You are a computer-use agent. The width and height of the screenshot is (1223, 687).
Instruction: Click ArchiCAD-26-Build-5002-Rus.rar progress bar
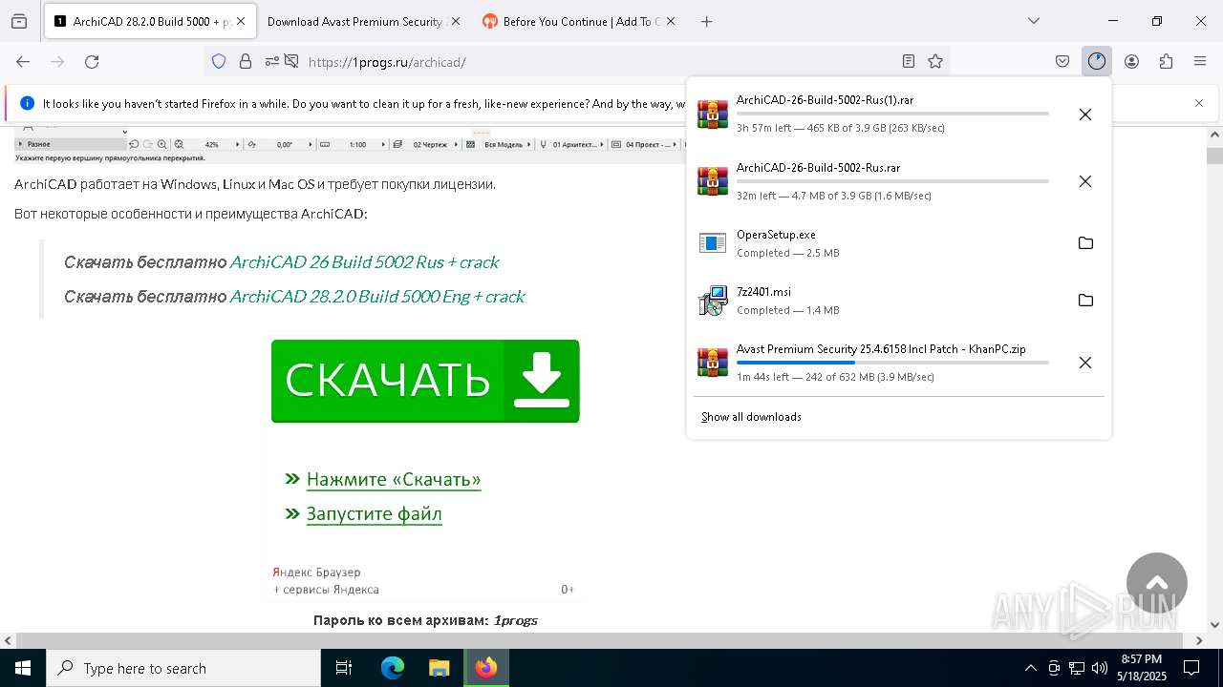892,181
